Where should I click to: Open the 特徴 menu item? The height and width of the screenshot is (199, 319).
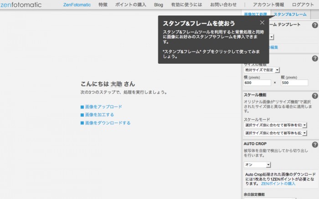[103, 5]
